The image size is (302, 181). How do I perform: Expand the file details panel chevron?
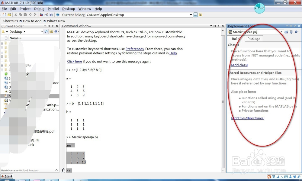pyautogui.click(x=56, y=170)
